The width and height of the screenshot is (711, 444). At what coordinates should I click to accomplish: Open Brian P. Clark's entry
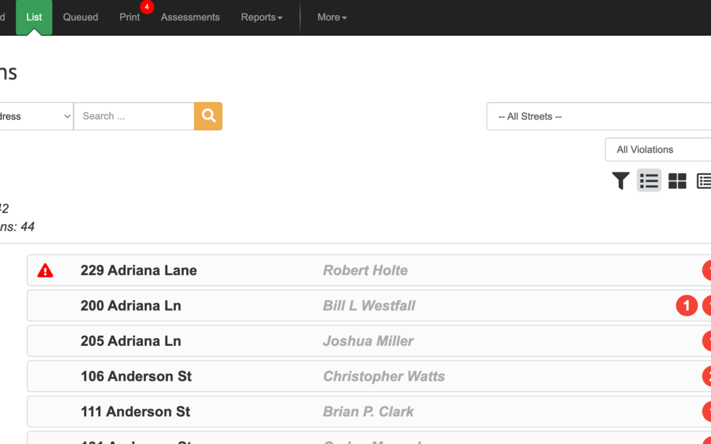(368, 412)
